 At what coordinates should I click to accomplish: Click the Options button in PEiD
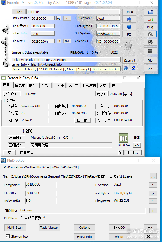point(85,228)
